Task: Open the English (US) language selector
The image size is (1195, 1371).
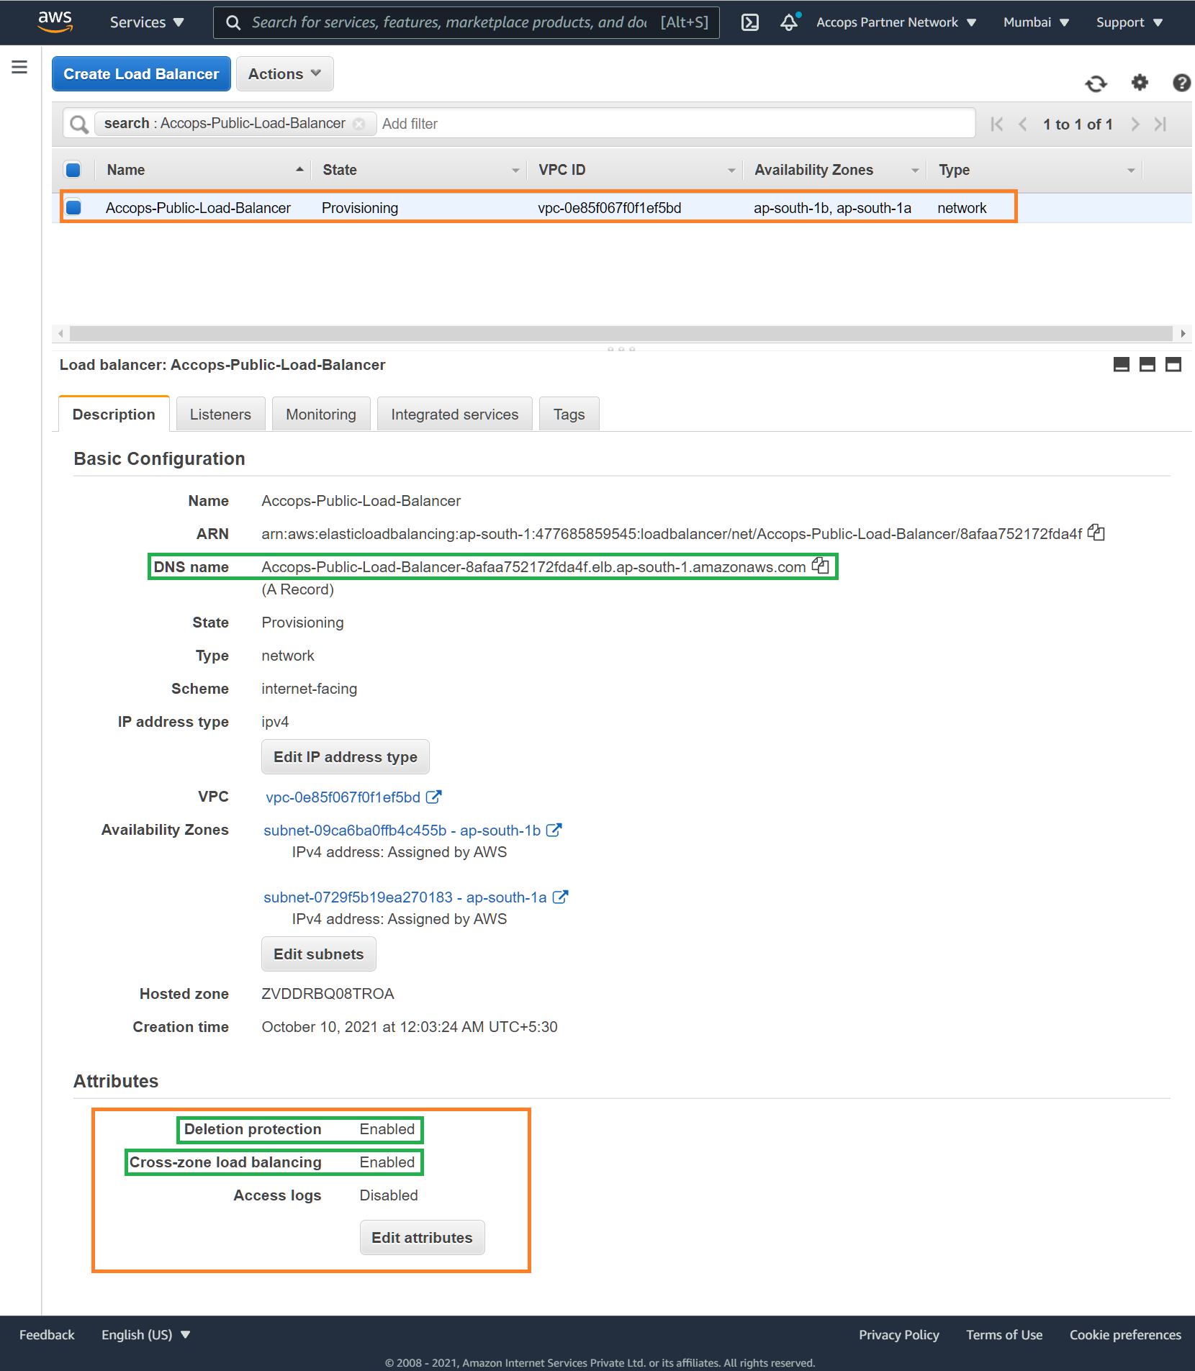Action: [145, 1335]
